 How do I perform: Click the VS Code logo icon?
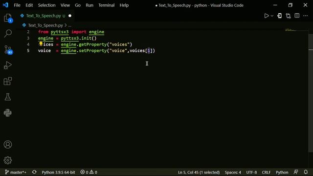pyautogui.click(x=5, y=5)
